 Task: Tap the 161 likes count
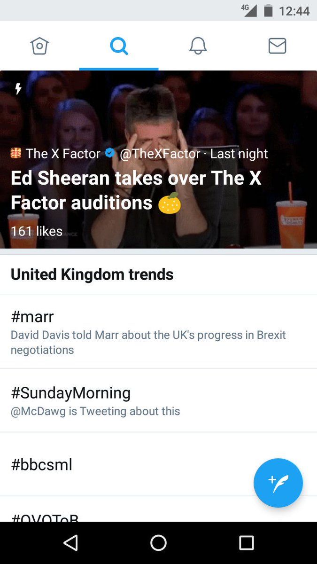[37, 231]
